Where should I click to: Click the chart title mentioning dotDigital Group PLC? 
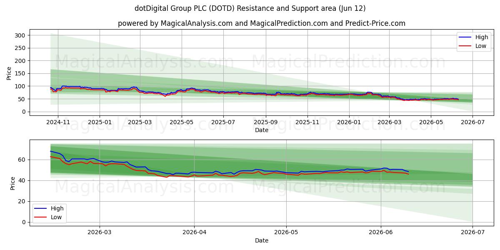point(250,8)
